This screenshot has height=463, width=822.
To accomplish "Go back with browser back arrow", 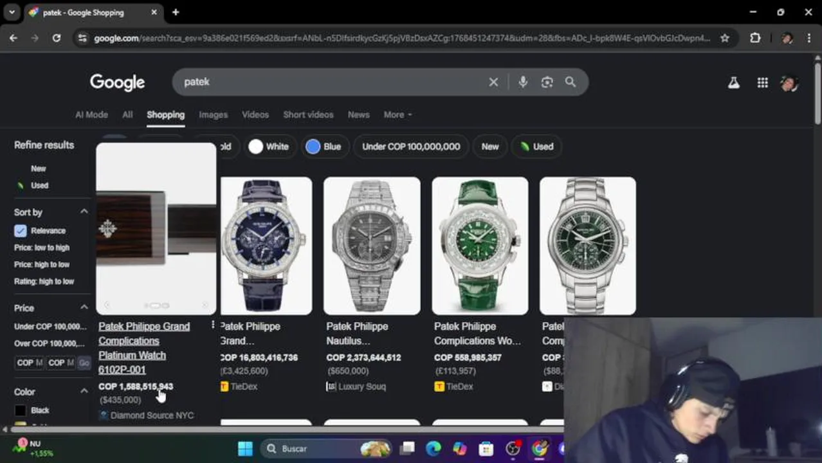I will 14,38.
